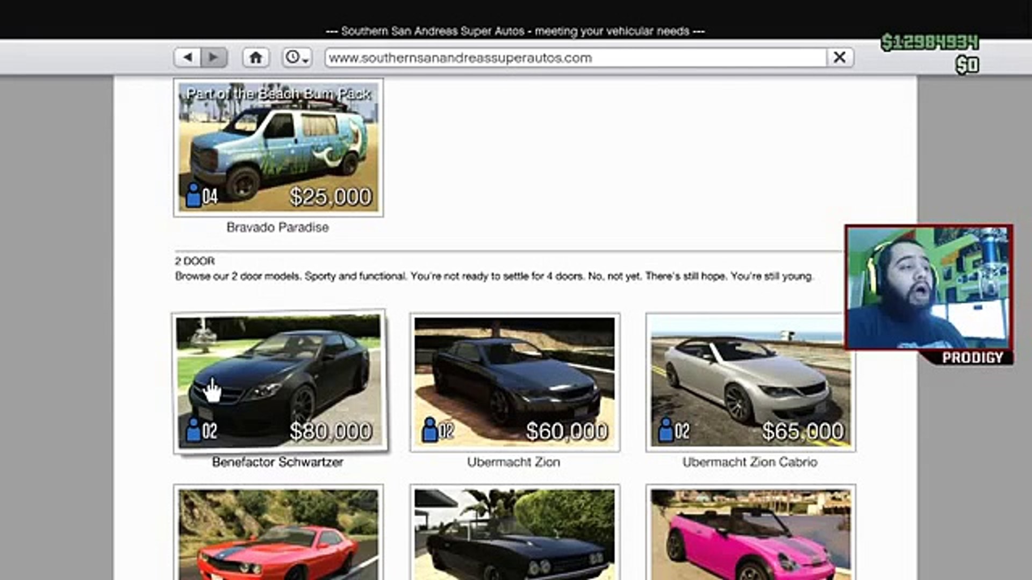The width and height of the screenshot is (1032, 580).
Task: Click the Ubermacht Zion Cabrio name label
Action: tap(750, 462)
